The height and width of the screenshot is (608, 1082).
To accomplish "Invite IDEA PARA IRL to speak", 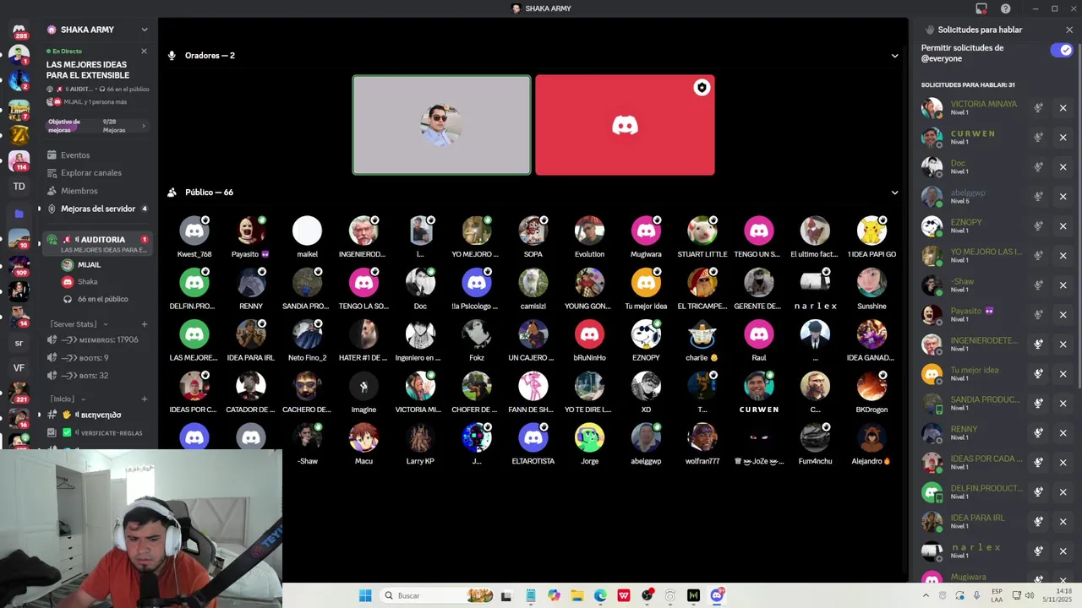I will 1038,522.
